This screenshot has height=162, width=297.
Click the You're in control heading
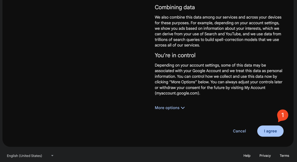(x=175, y=55)
